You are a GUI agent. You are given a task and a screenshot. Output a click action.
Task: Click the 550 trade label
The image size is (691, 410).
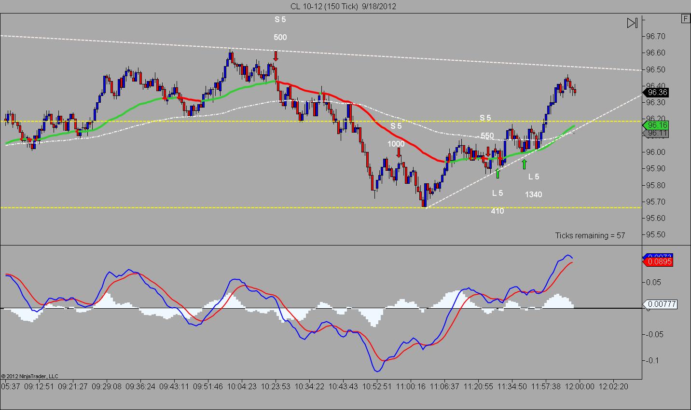click(487, 136)
